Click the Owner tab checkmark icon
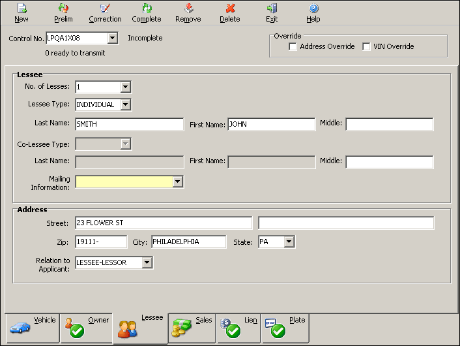 (x=77, y=331)
